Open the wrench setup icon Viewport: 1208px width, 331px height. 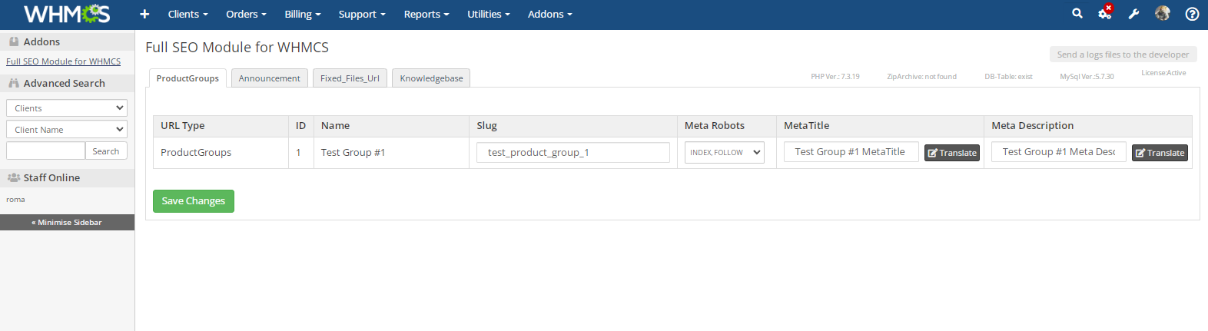point(1133,14)
